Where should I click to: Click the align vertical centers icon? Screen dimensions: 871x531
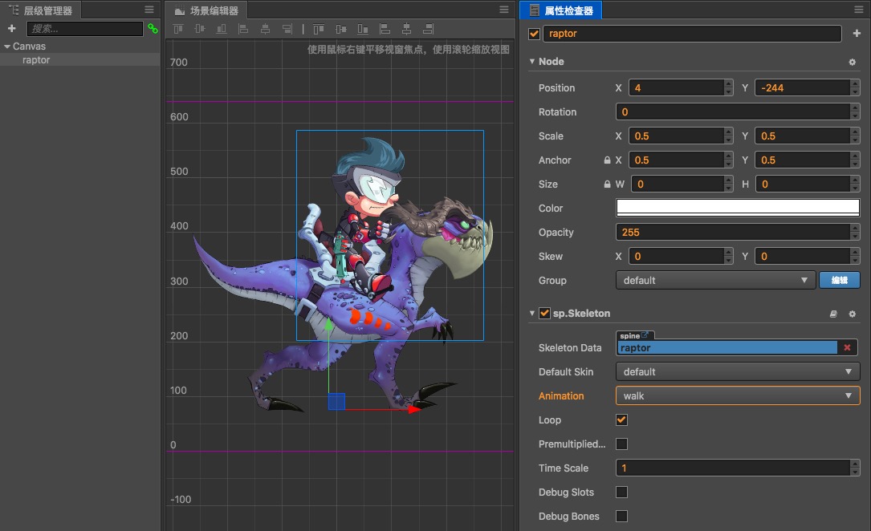(200, 29)
